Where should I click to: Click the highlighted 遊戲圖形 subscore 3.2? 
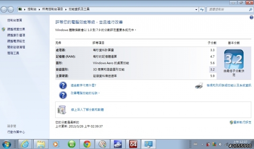pos(212,70)
